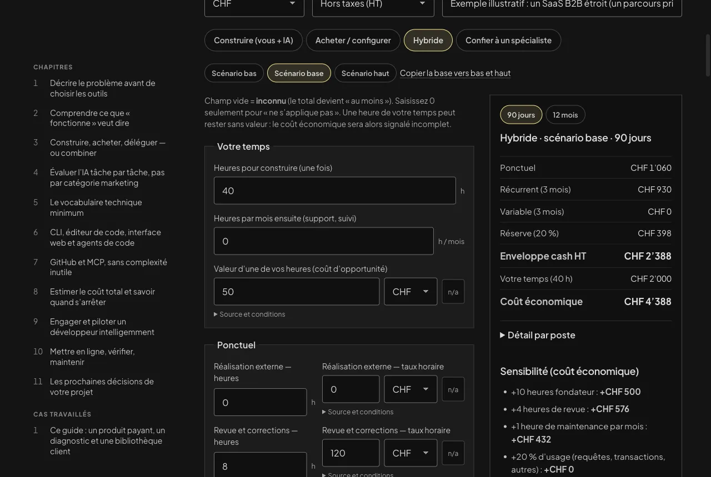Open the 'Hors taxes (HT)' dropdown
711x477 pixels.
[x=373, y=7]
